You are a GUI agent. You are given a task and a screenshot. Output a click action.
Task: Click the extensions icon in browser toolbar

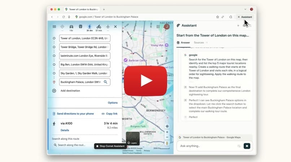[230, 17]
